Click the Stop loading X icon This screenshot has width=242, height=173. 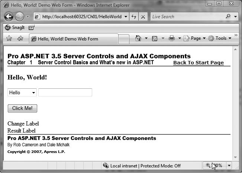(x=143, y=17)
